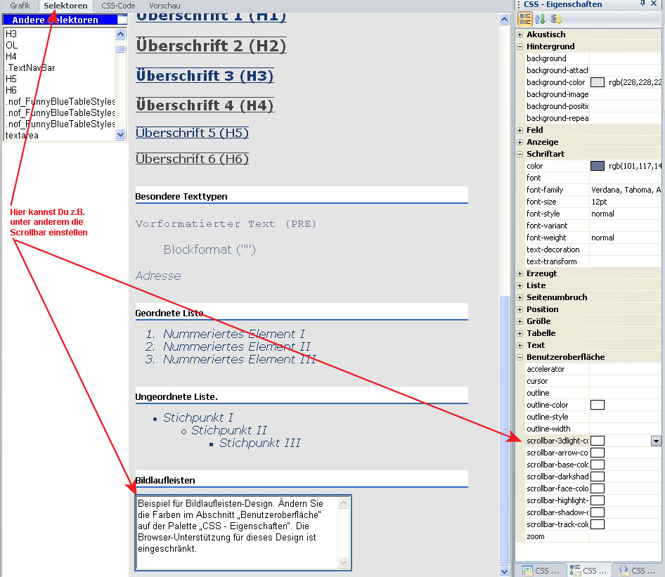Expand the Tabelle category

point(520,333)
